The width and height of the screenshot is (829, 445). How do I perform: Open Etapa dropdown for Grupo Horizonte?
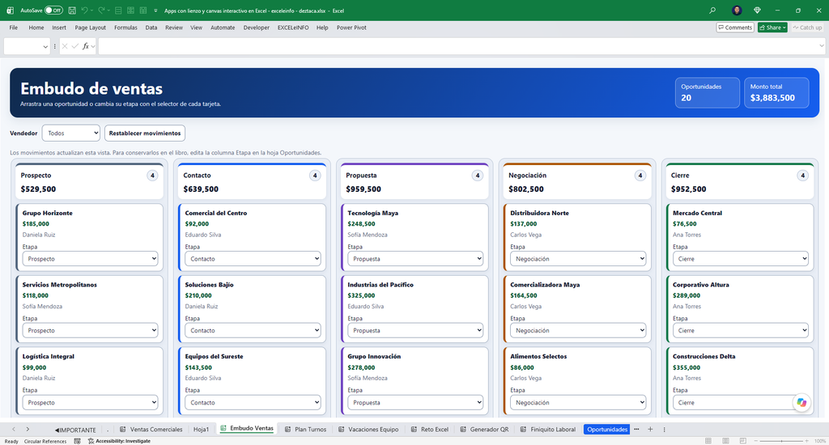[90, 258]
